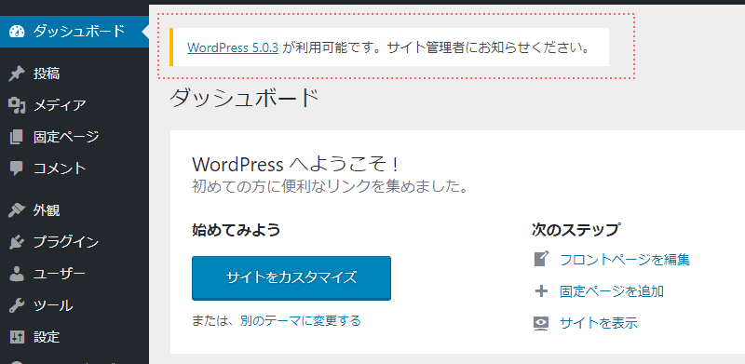745x364 pixels.
Task: Open the ダッシュボード menu item
Action: click(74, 32)
